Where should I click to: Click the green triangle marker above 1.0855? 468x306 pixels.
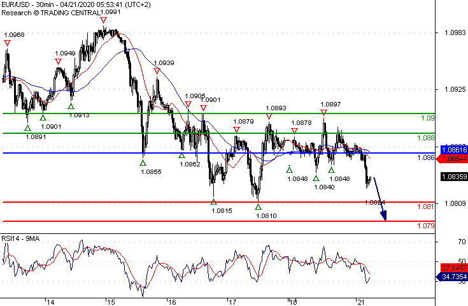tap(143, 163)
